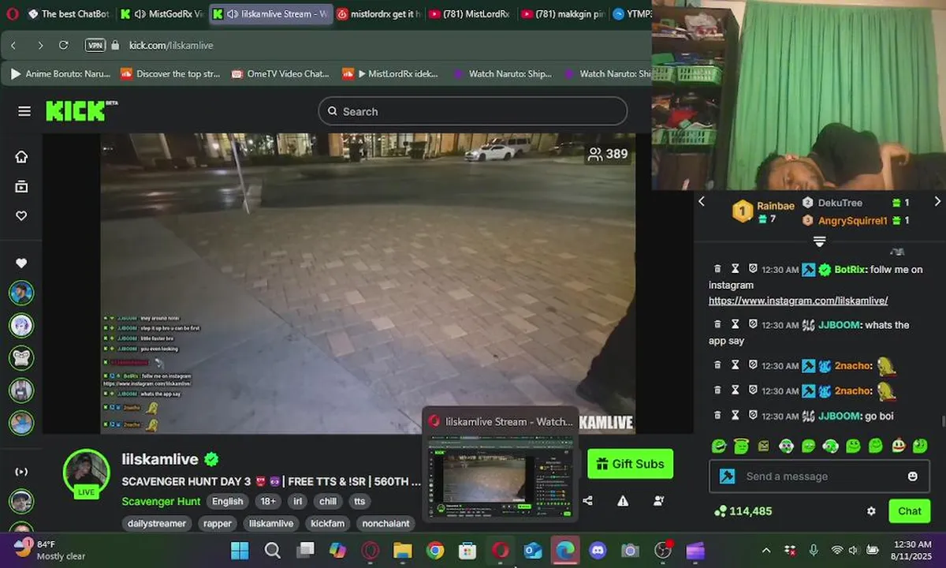Viewport: 946px width, 568px height.
Task: Show hidden system tray icons chevron
Action: [x=765, y=550]
